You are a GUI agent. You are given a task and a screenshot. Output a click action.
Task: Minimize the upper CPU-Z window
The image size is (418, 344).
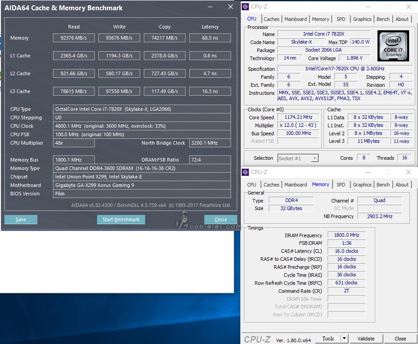coord(368,7)
